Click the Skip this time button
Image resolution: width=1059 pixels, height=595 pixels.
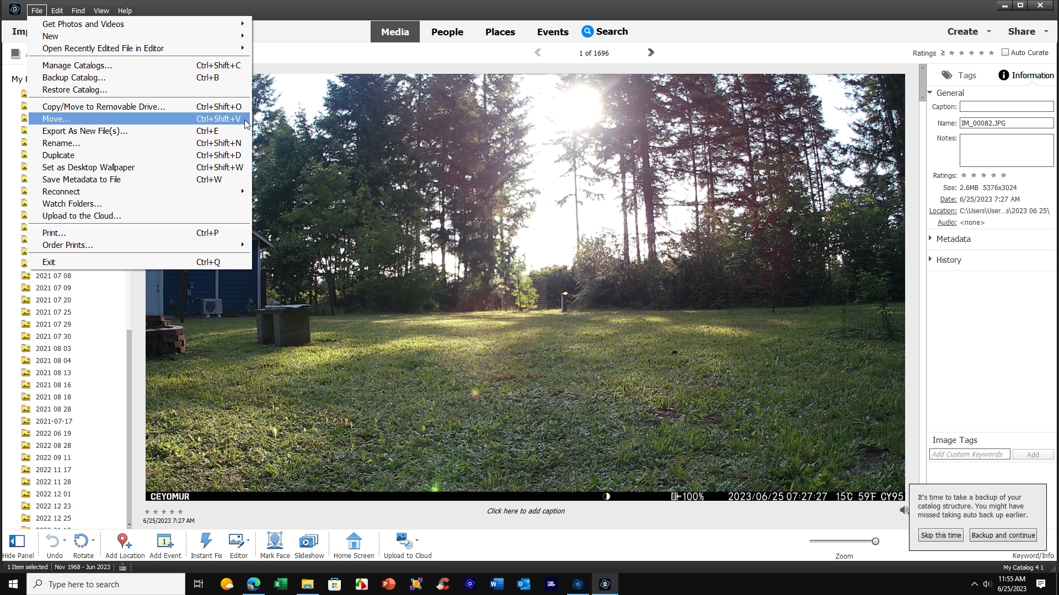940,535
